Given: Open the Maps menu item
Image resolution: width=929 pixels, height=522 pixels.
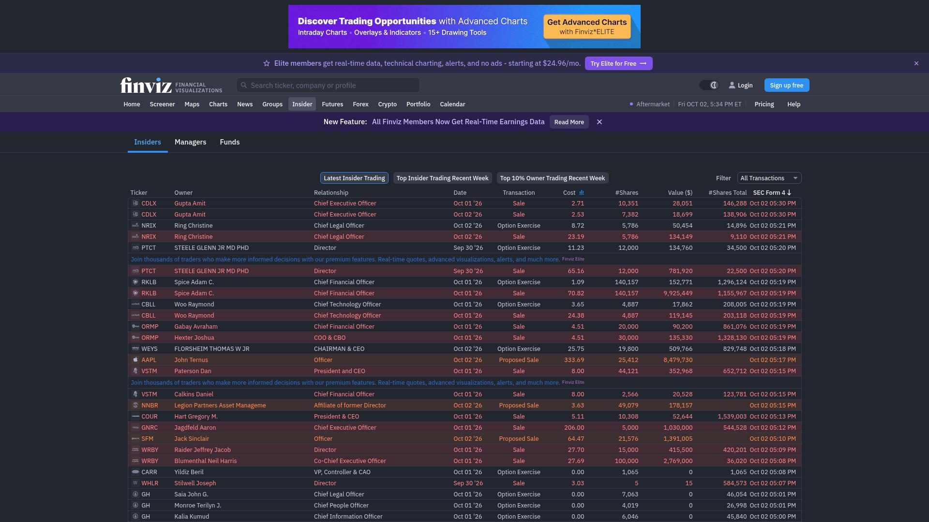Looking at the screenshot, I should pos(192,104).
